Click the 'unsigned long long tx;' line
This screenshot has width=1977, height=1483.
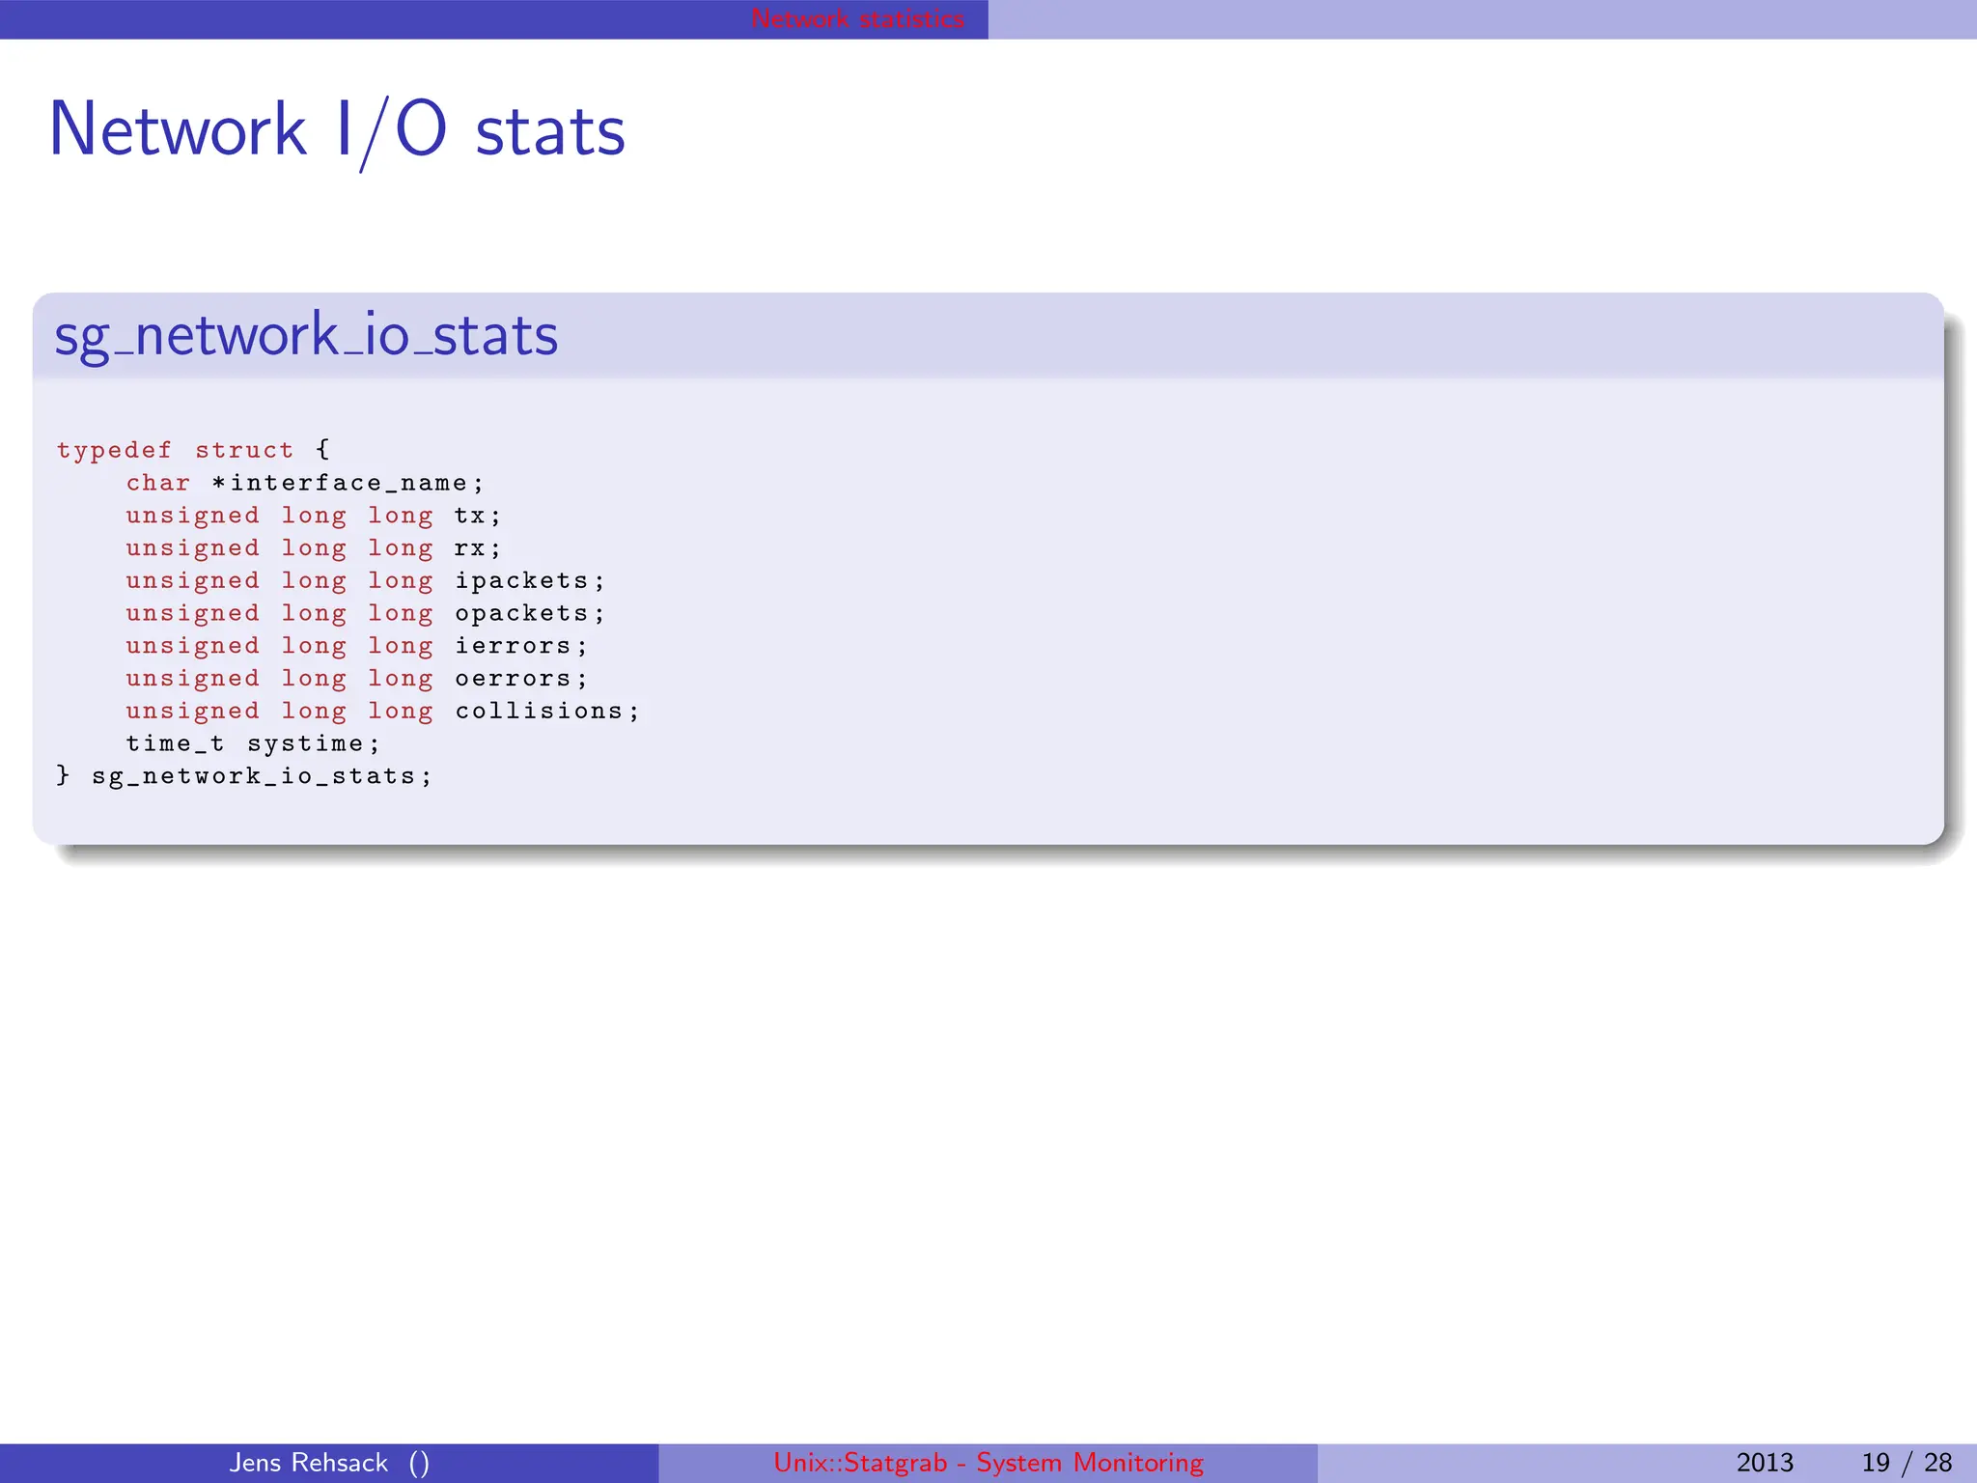(x=313, y=516)
